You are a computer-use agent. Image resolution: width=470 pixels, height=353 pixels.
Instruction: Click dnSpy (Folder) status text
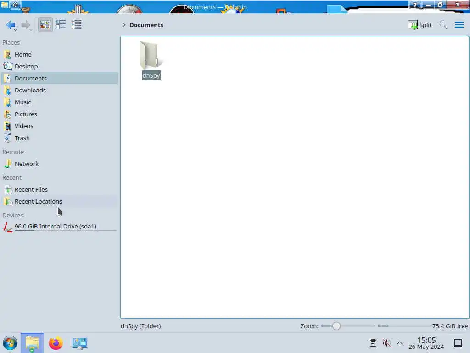pyautogui.click(x=141, y=326)
